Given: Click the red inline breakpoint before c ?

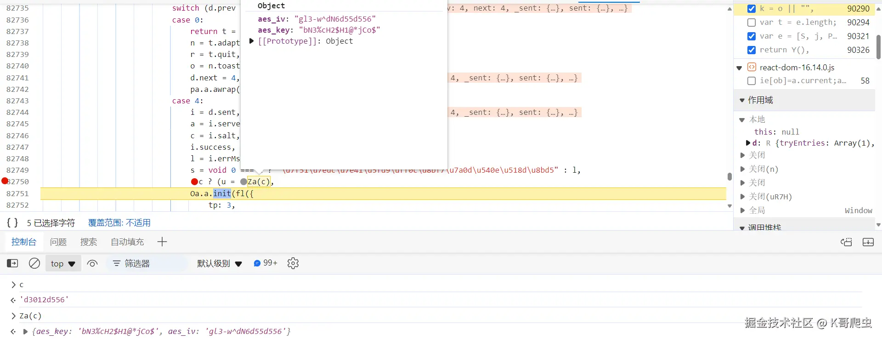Looking at the screenshot, I should 194,182.
